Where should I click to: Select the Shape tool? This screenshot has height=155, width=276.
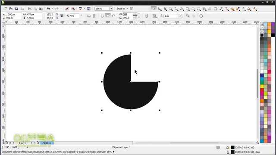[x=160, y=9]
